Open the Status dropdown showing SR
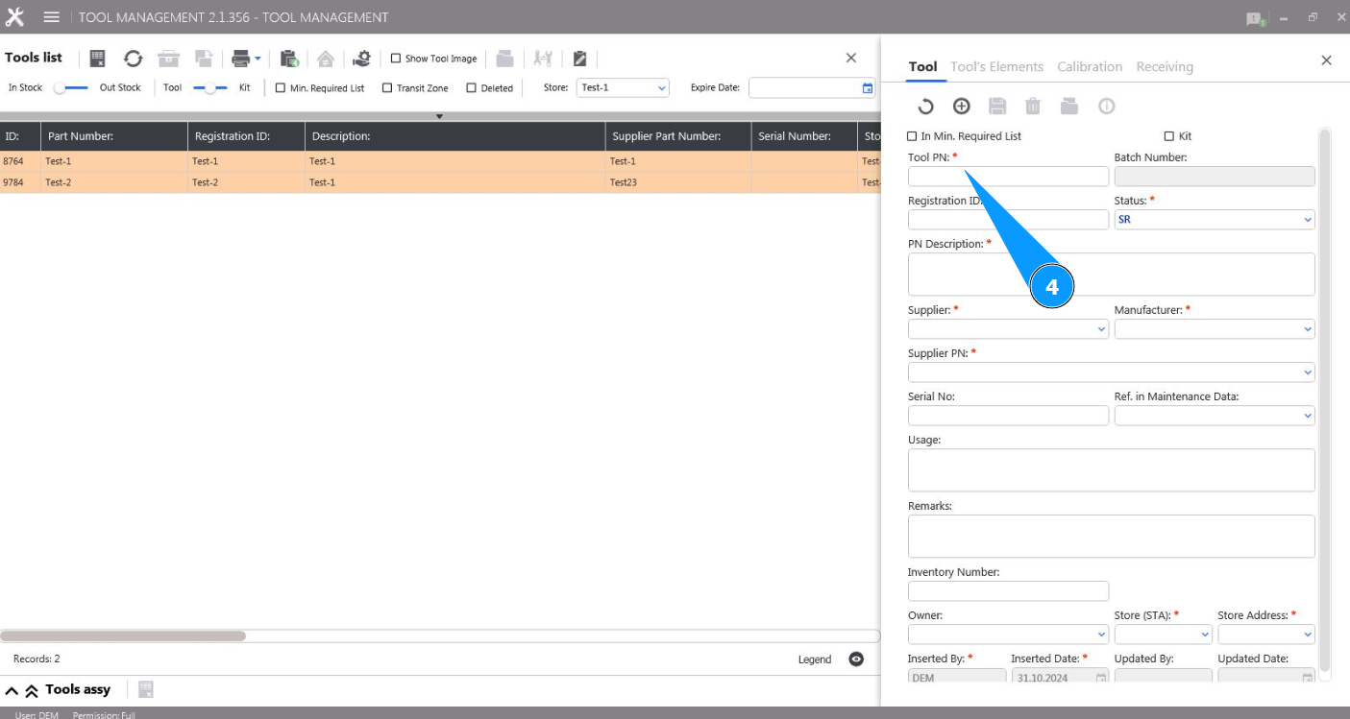Image resolution: width=1350 pixels, height=719 pixels. pos(1215,219)
